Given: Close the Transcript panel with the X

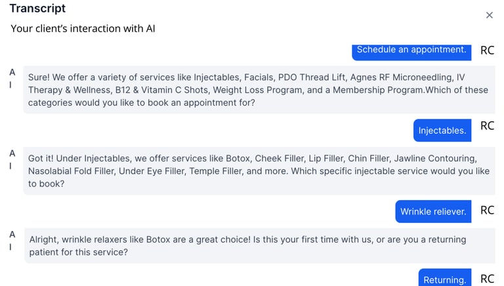Looking at the screenshot, I should tap(489, 15).
